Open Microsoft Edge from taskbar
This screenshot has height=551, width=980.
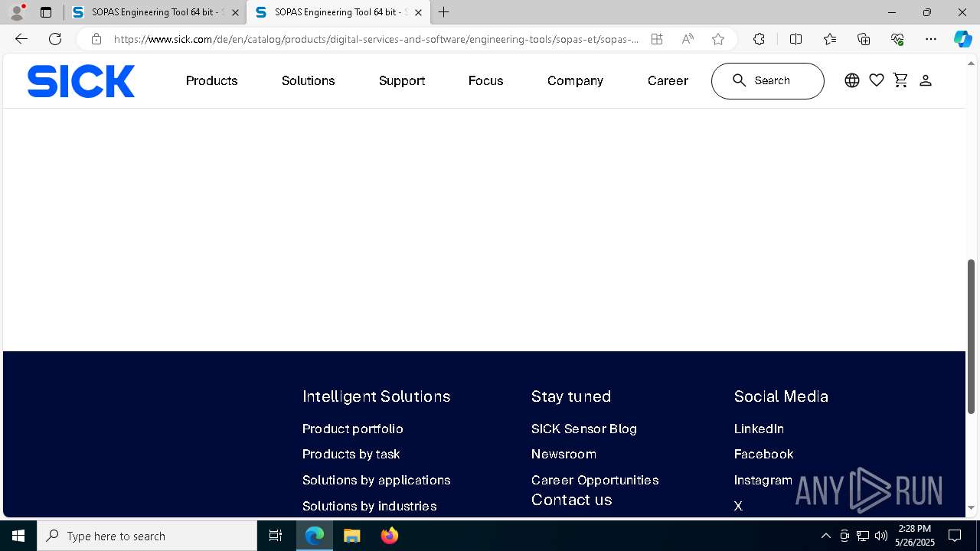click(315, 536)
